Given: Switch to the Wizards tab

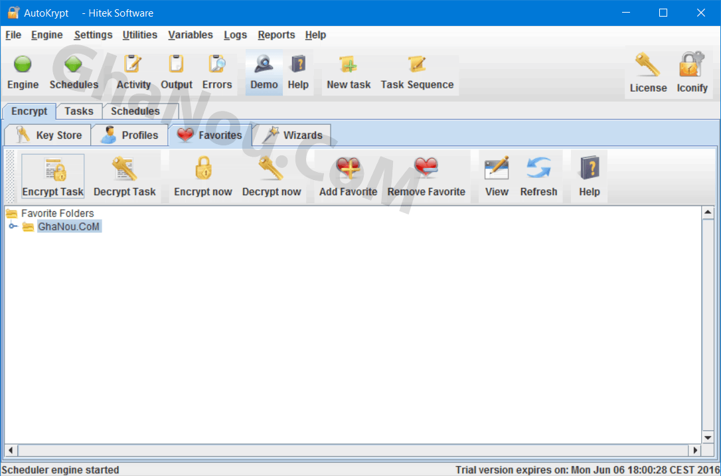Looking at the screenshot, I should click(x=293, y=135).
